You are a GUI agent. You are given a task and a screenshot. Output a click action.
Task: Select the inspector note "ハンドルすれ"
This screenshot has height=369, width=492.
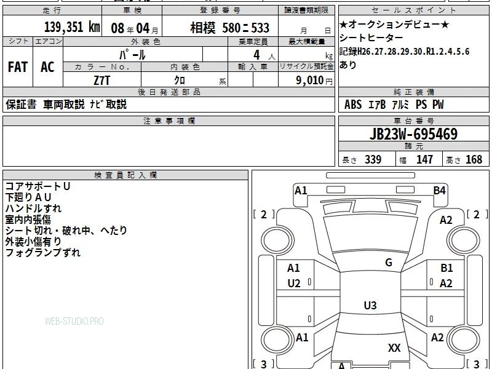pyautogui.click(x=33, y=208)
